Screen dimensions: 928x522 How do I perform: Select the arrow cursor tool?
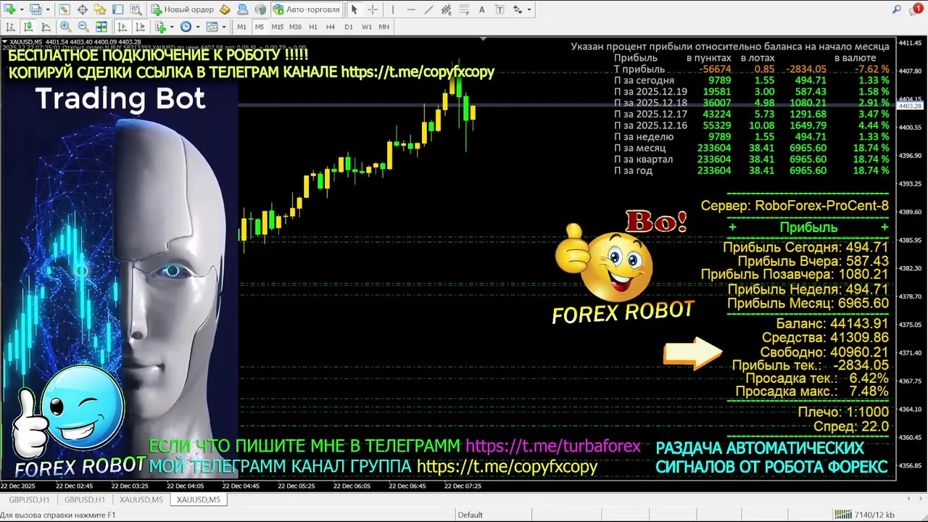tap(354, 9)
